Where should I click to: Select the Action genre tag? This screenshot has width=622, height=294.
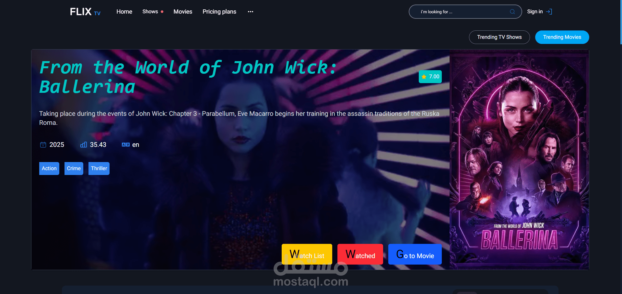(x=49, y=169)
